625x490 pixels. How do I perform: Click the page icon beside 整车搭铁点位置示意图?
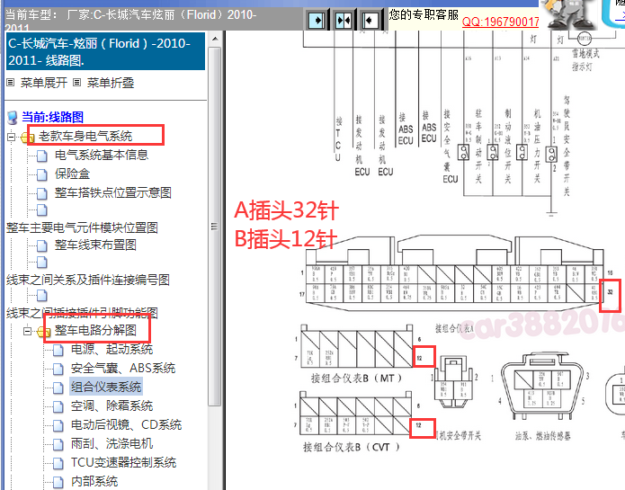tap(42, 193)
